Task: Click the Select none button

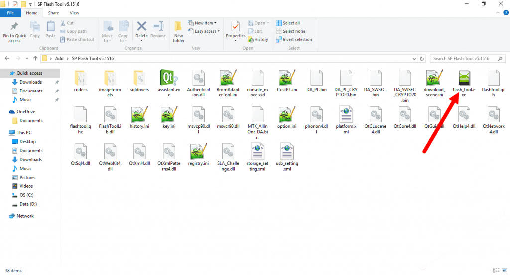Action: pos(290,31)
